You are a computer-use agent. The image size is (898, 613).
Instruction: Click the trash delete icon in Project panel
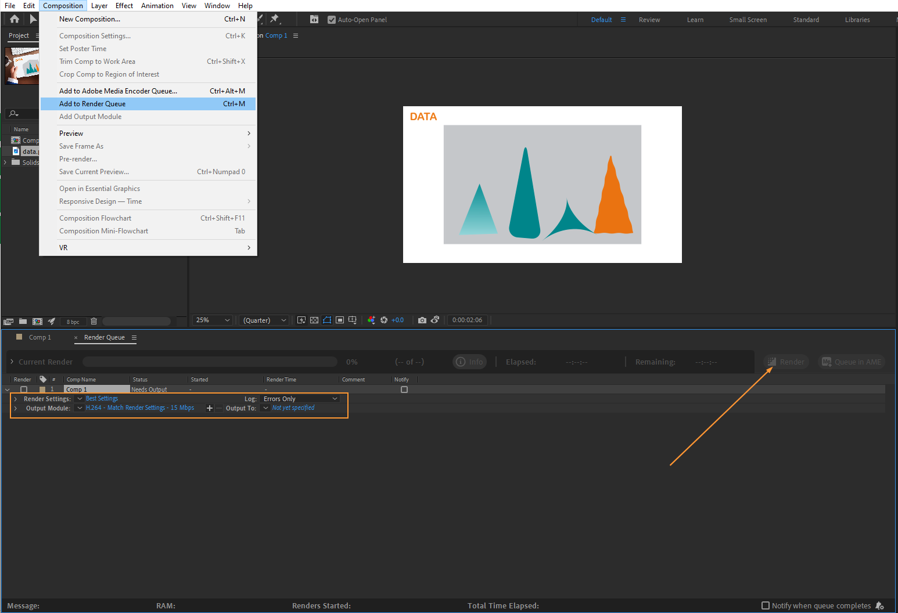point(94,321)
